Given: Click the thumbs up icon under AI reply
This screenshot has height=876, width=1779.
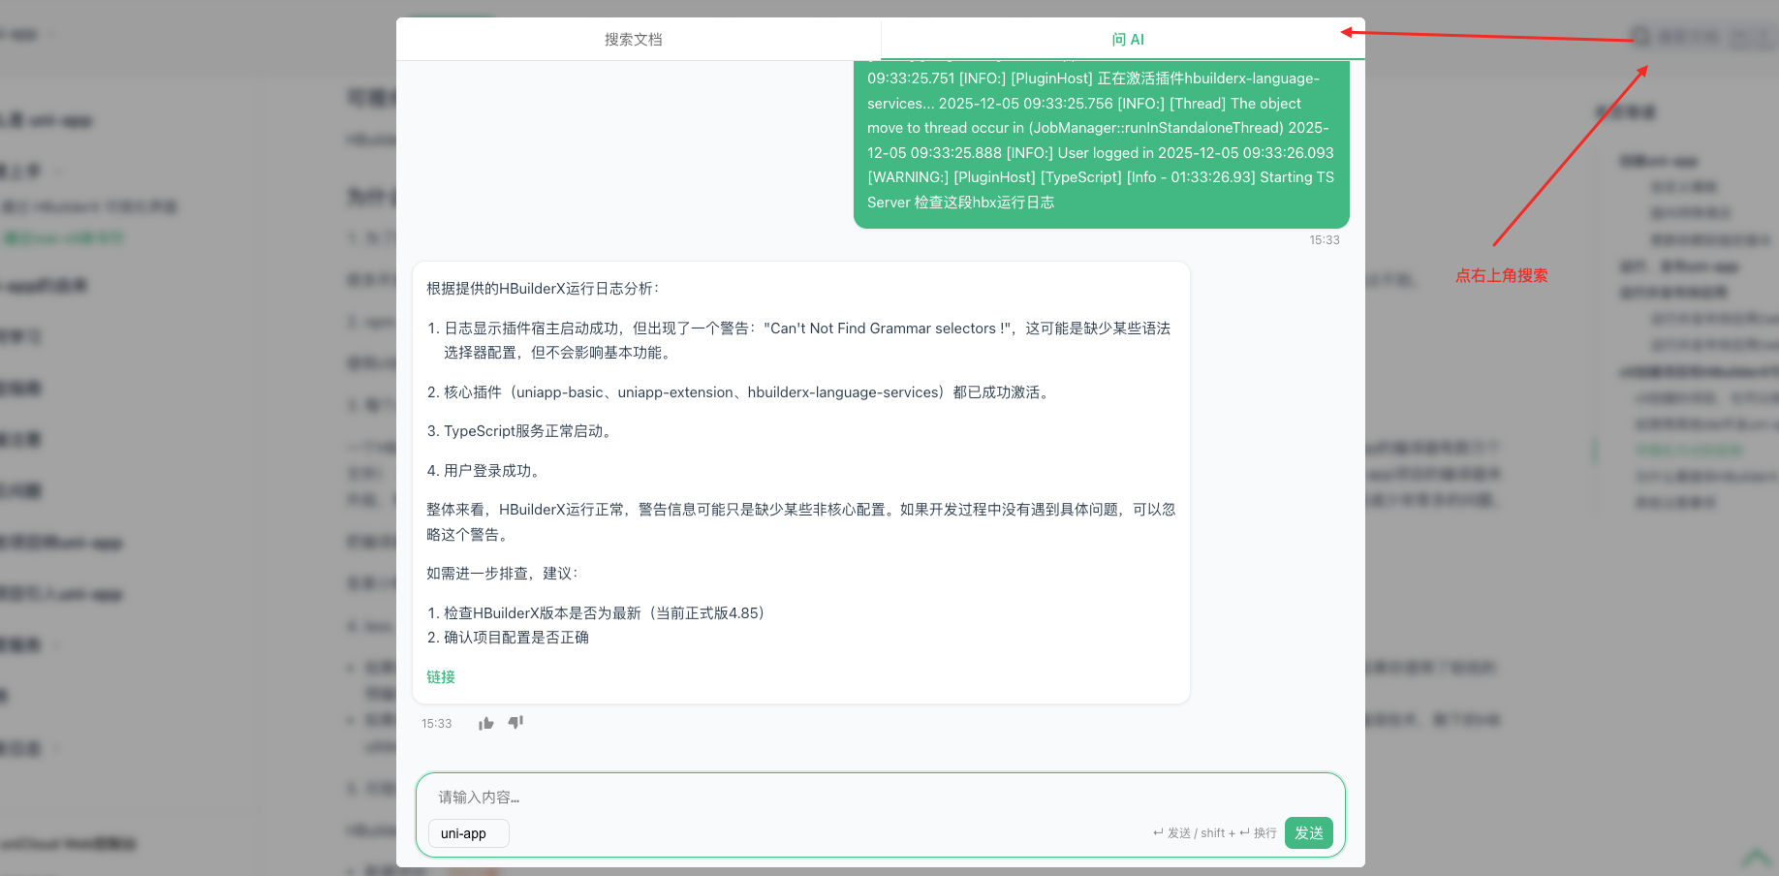Looking at the screenshot, I should point(485,723).
